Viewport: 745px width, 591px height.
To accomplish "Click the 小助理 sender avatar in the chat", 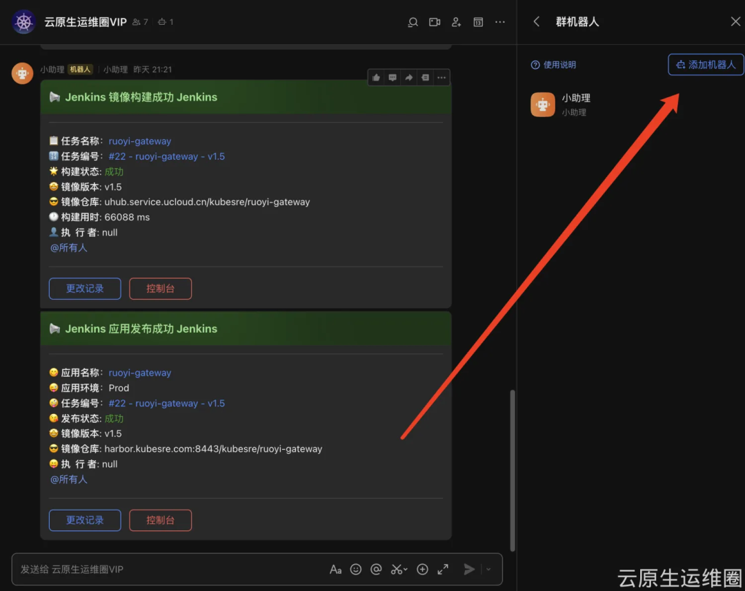I will pos(22,74).
